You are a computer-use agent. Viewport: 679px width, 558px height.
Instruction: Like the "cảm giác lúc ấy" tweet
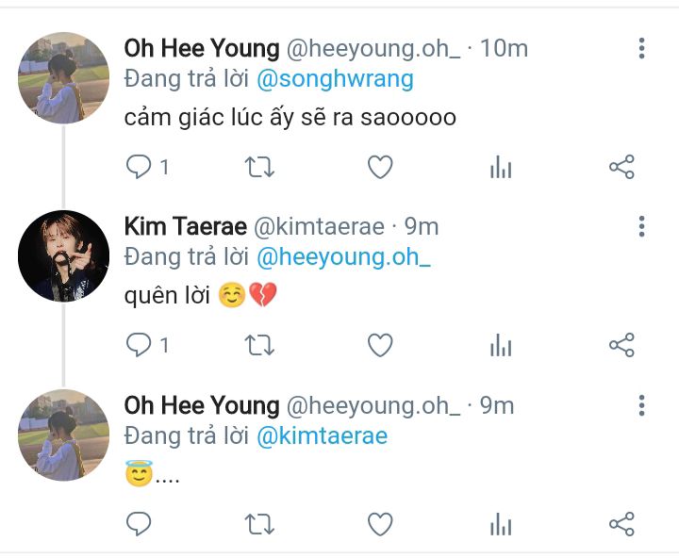pos(379,168)
